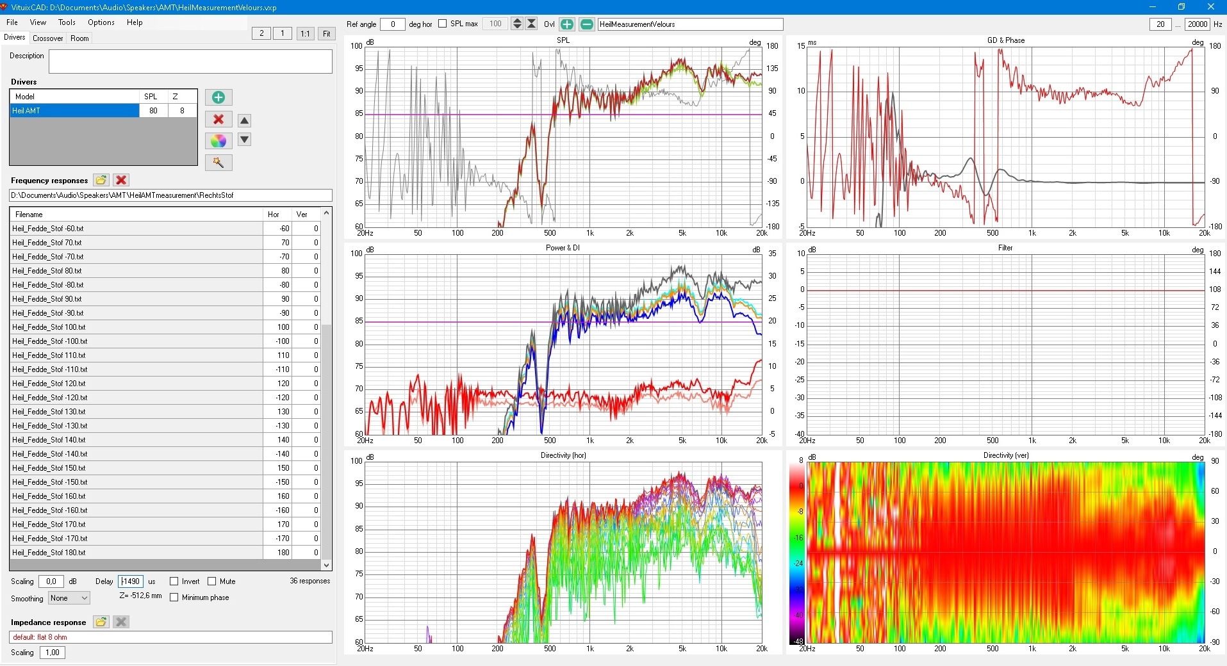Image resolution: width=1227 pixels, height=666 pixels.
Task: Click the greyed-out remove impedance response X button
Action: pyautogui.click(x=121, y=622)
